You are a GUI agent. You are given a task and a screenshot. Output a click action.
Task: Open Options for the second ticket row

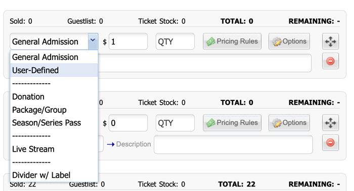tap(289, 123)
